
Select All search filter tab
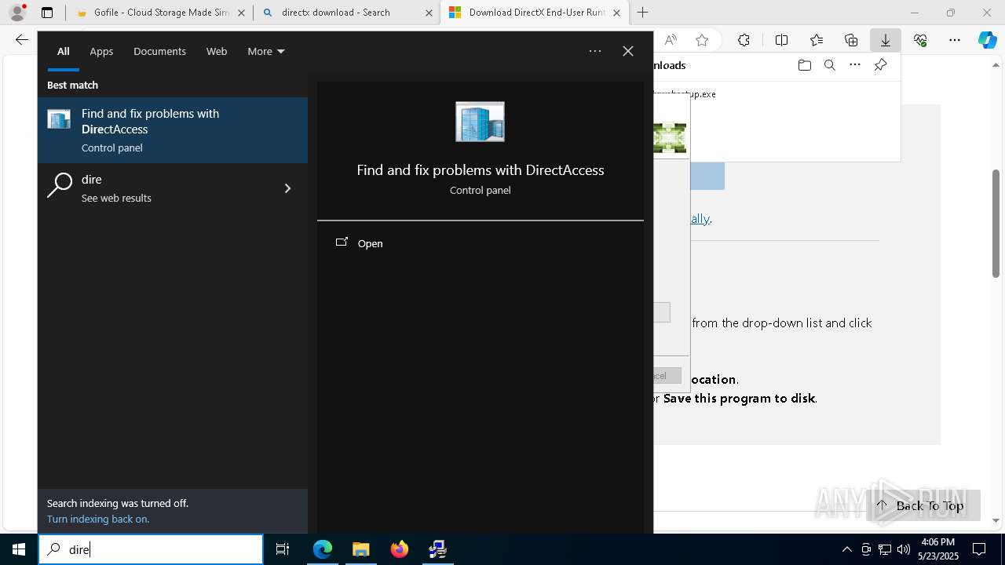click(x=64, y=51)
